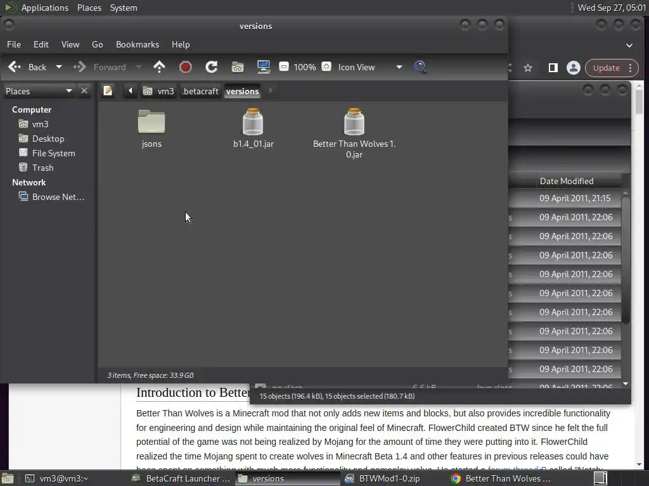Switch to the BetaCraft Launcher taskbar item
649x486 pixels.
click(181, 478)
